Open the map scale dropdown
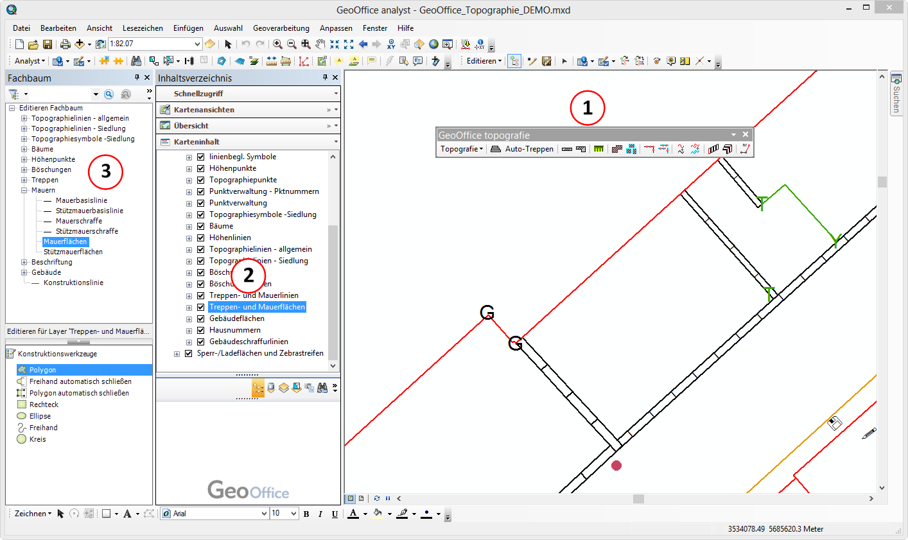Image resolution: width=908 pixels, height=540 pixels. [x=197, y=44]
